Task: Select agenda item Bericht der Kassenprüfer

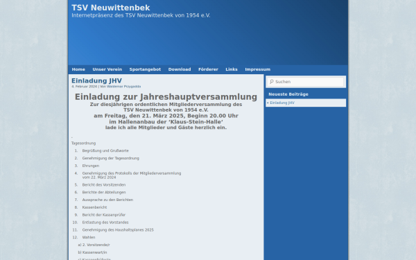Action: pyautogui.click(x=104, y=215)
